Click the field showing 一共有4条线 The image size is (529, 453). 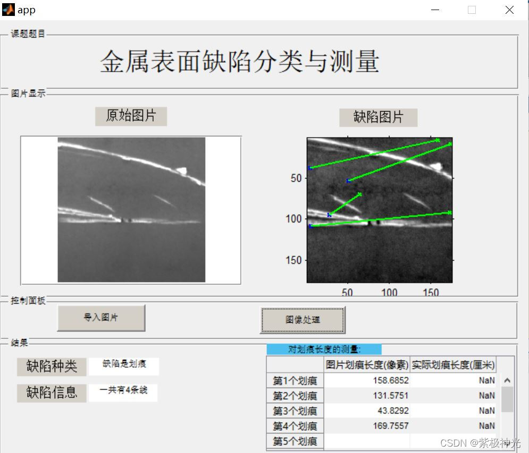tap(123, 392)
